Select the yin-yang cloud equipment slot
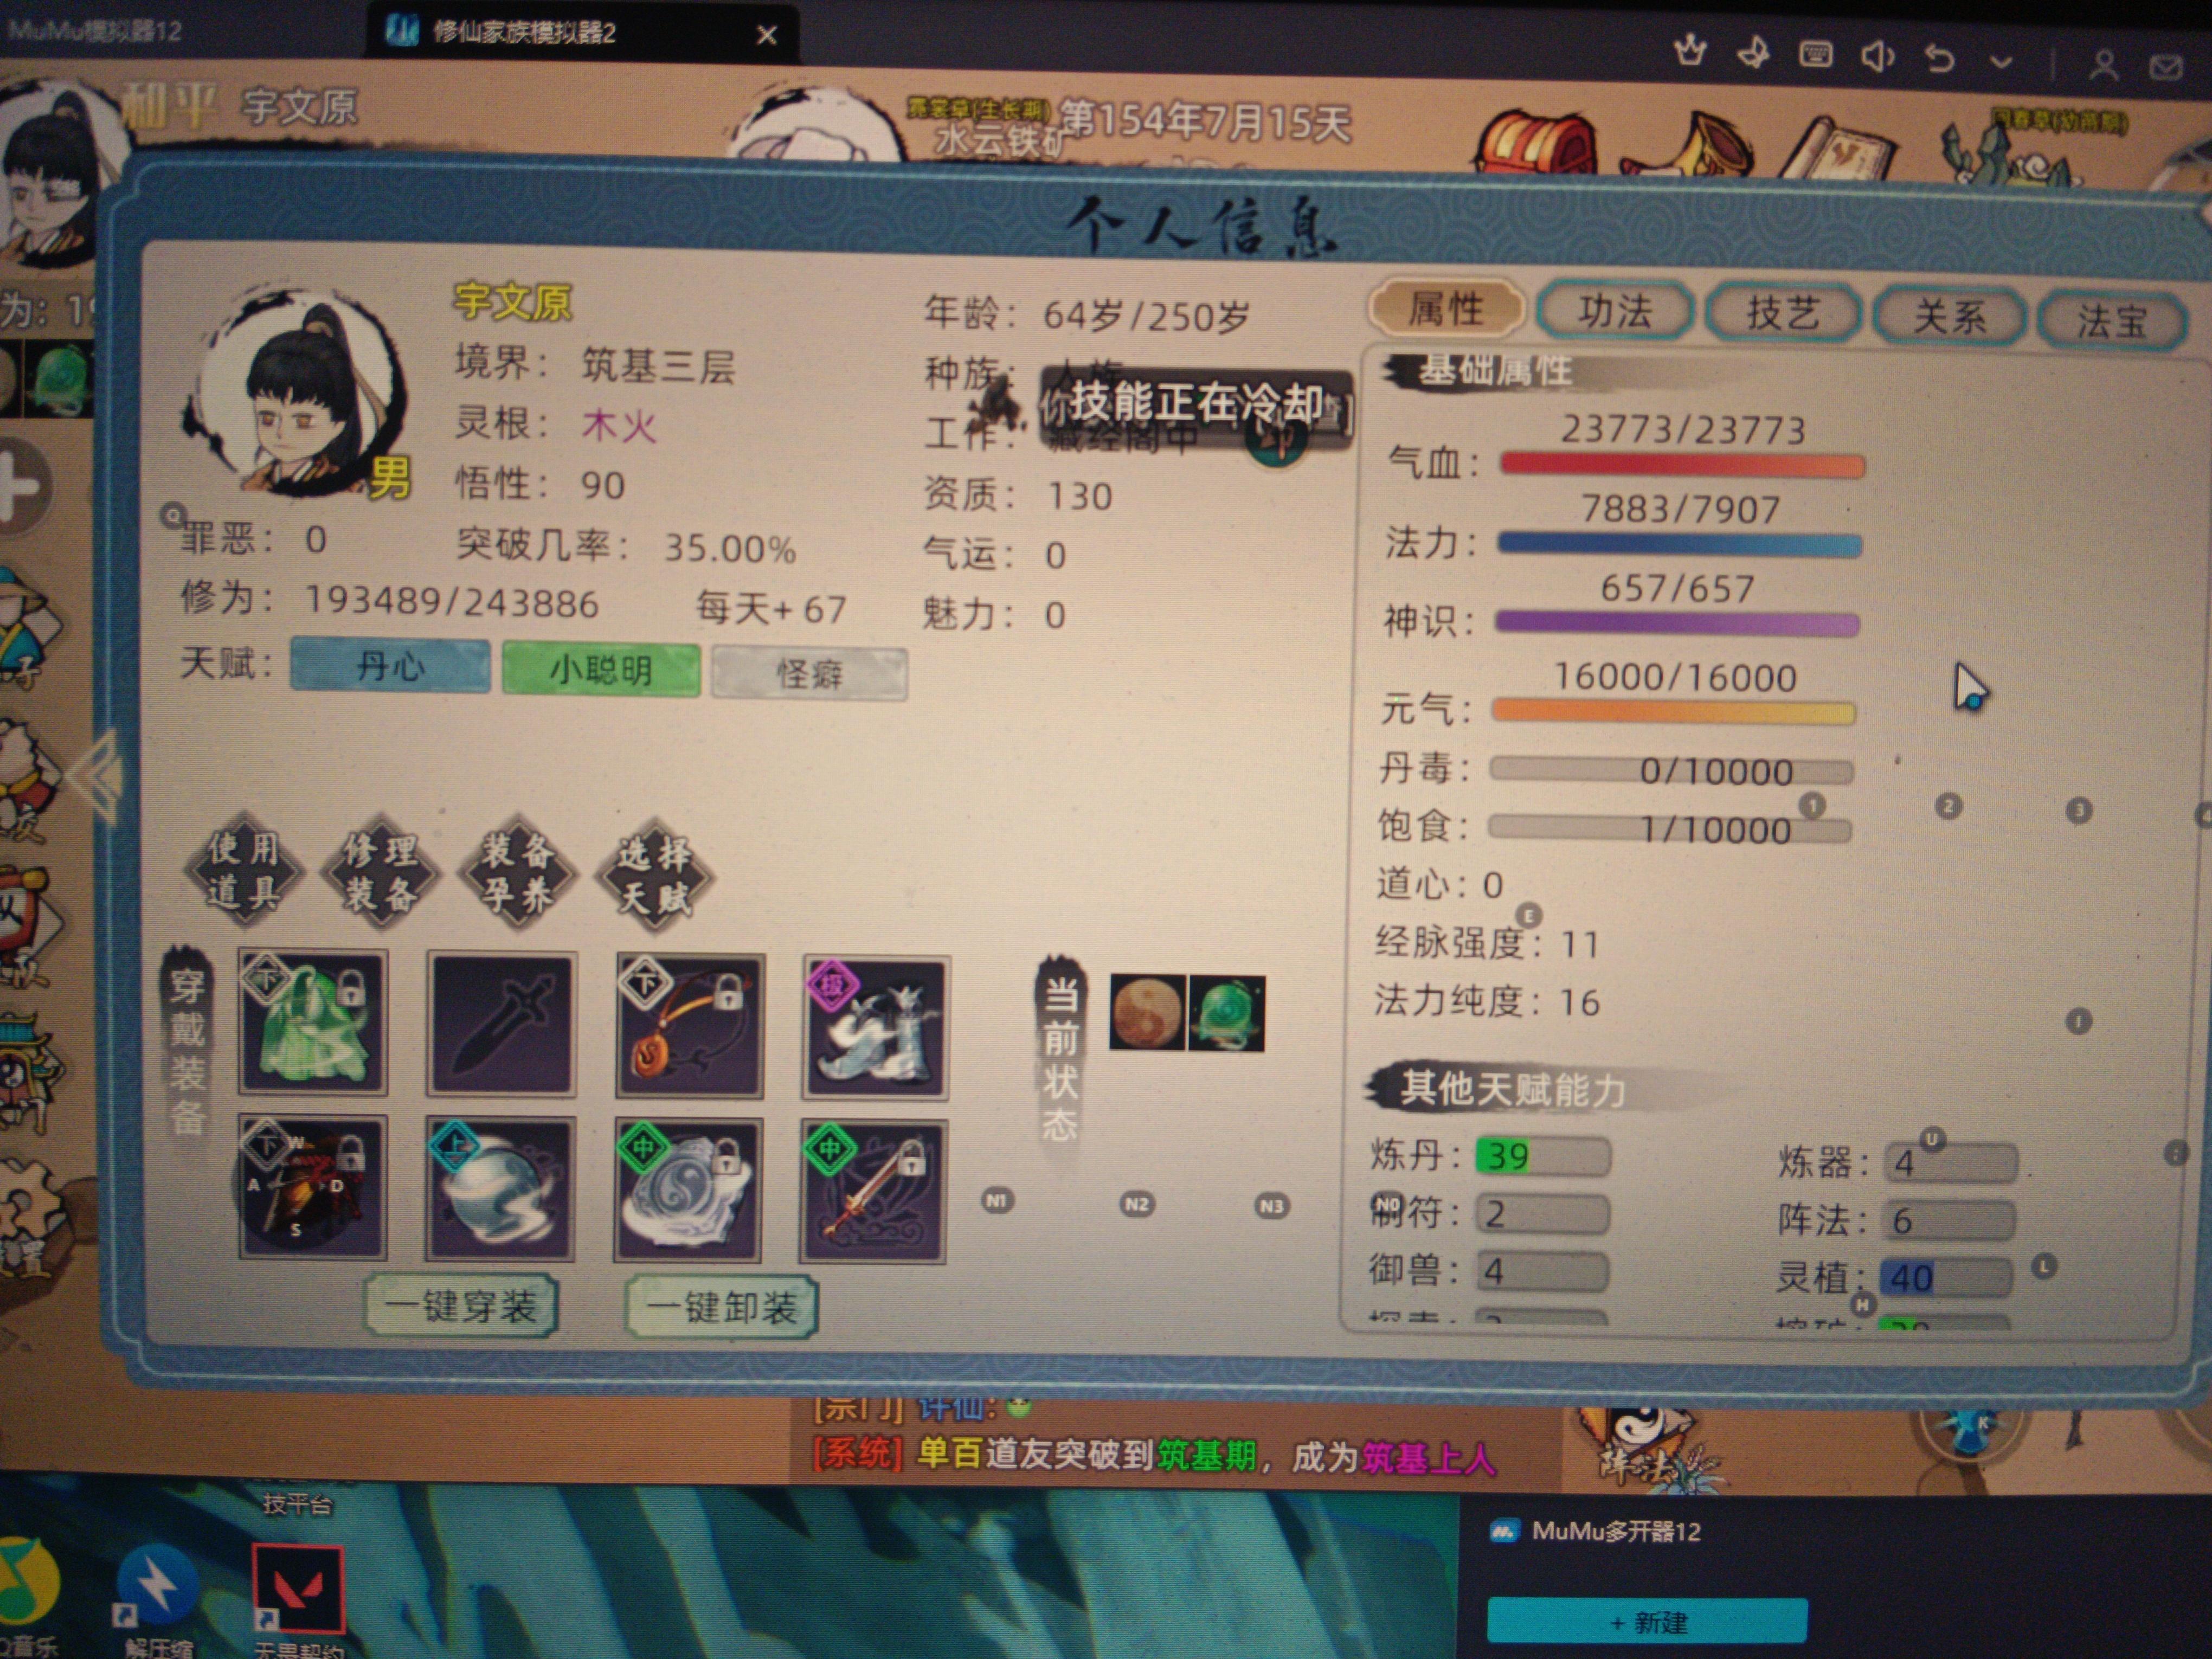 click(688, 1190)
